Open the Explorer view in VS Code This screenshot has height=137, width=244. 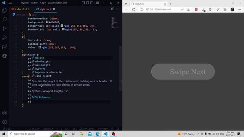click(5, 10)
